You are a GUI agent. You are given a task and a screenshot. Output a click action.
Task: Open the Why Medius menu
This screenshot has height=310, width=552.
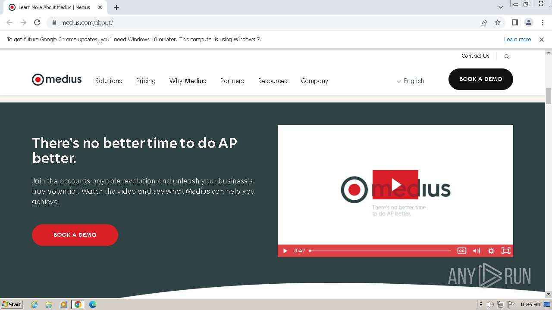188,81
